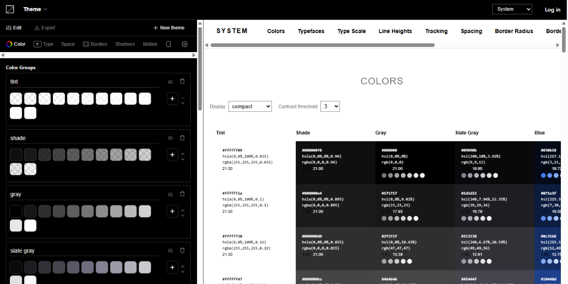Select the Color section color wheel icon
Image resolution: width=568 pixels, height=284 pixels.
point(10,44)
